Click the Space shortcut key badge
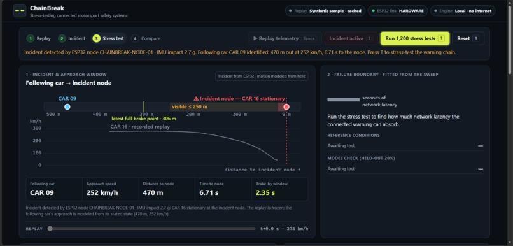Image resolution: width=513 pixels, height=246 pixels. point(309,38)
